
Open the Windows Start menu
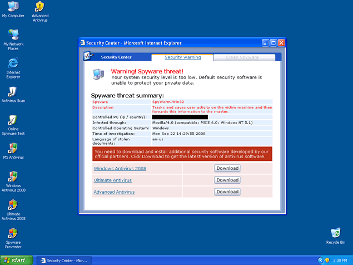click(x=15, y=260)
